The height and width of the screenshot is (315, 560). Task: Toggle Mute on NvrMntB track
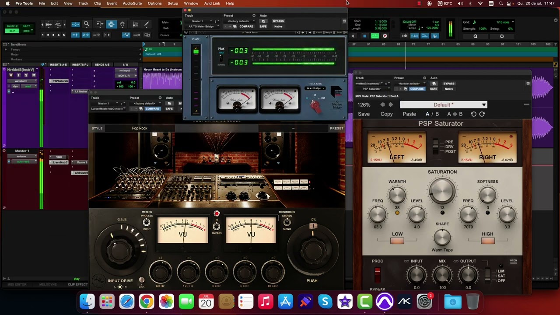tap(34, 75)
